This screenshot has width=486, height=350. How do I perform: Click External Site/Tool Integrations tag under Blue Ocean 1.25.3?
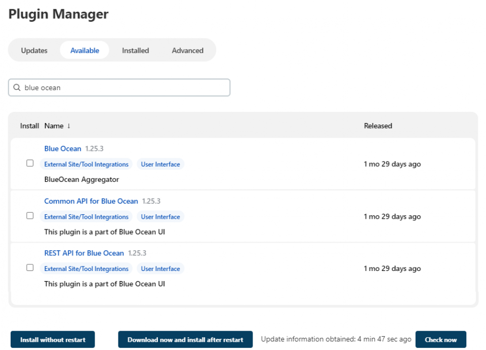[x=86, y=164]
